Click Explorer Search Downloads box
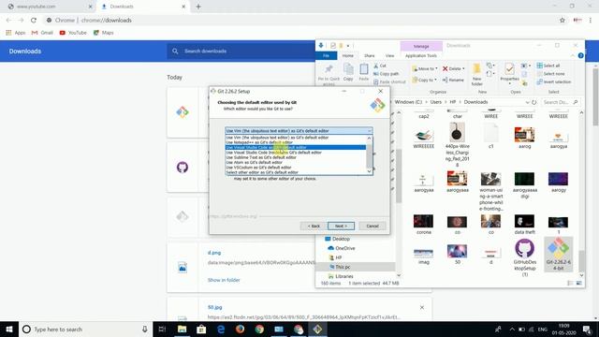Screen dimensions: 599x337 (560, 102)
